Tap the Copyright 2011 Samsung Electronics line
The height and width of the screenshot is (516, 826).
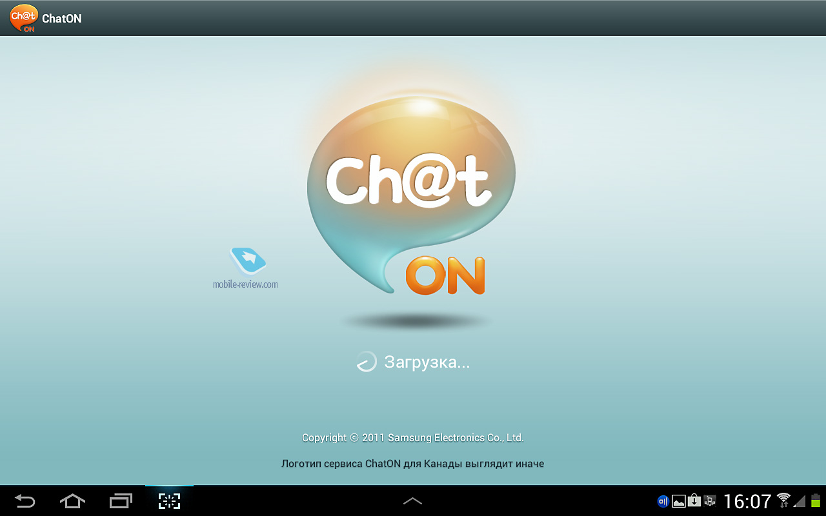[413, 438]
